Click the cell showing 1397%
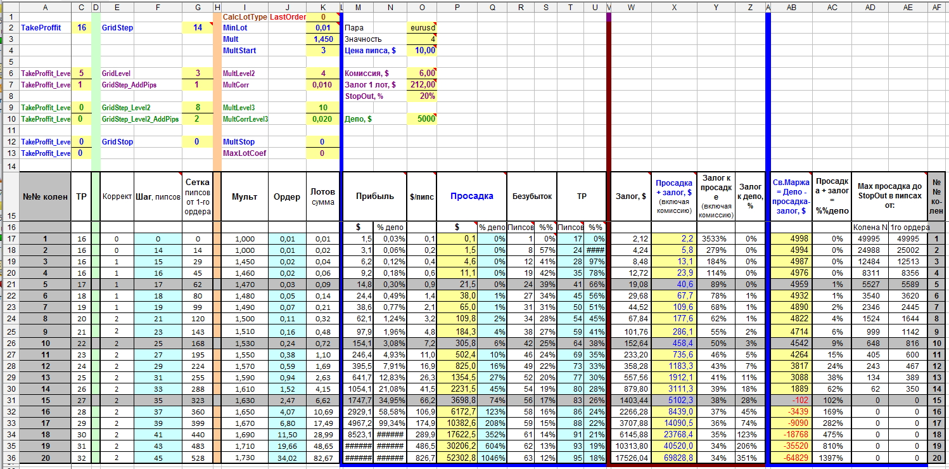Screen dimensions: 949x469 click(x=832, y=458)
